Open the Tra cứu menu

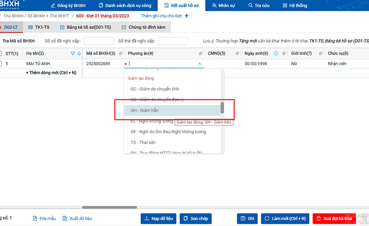pos(259,6)
